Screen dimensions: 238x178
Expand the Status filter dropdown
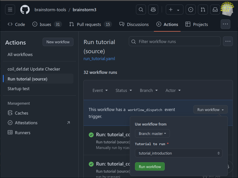(x=124, y=90)
